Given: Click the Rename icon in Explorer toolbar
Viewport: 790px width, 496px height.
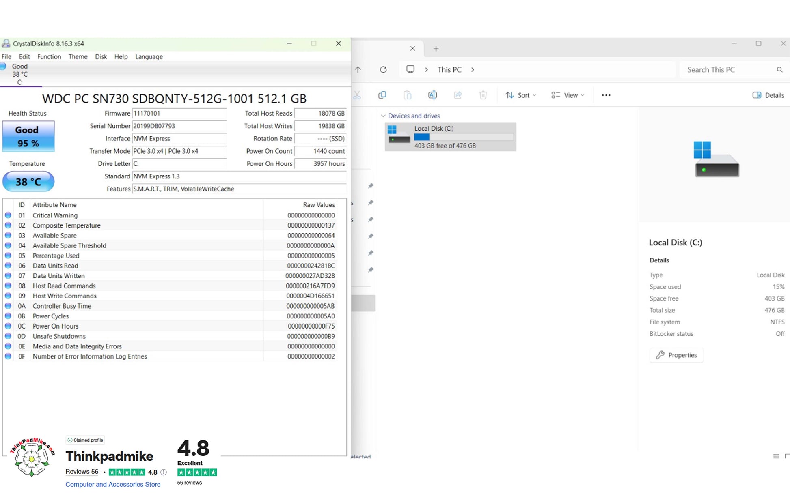Looking at the screenshot, I should pos(432,95).
